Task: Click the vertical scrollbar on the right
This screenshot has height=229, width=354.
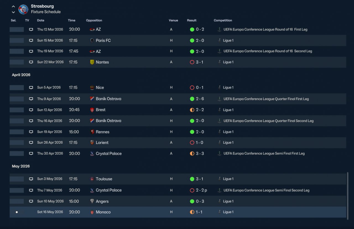Action: click(x=348, y=195)
